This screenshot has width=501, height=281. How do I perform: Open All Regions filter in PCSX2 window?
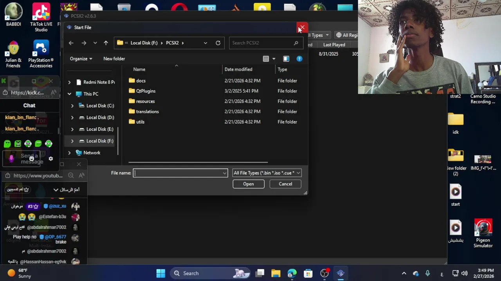(x=347, y=35)
